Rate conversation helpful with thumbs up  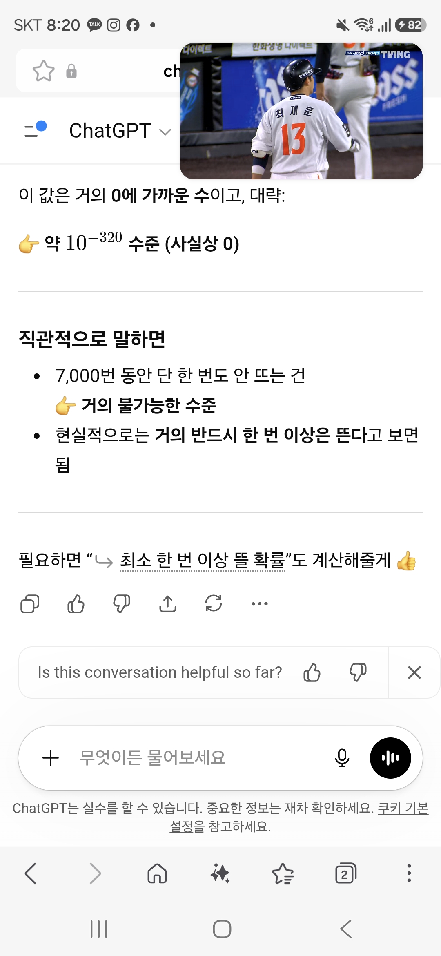[x=312, y=672]
